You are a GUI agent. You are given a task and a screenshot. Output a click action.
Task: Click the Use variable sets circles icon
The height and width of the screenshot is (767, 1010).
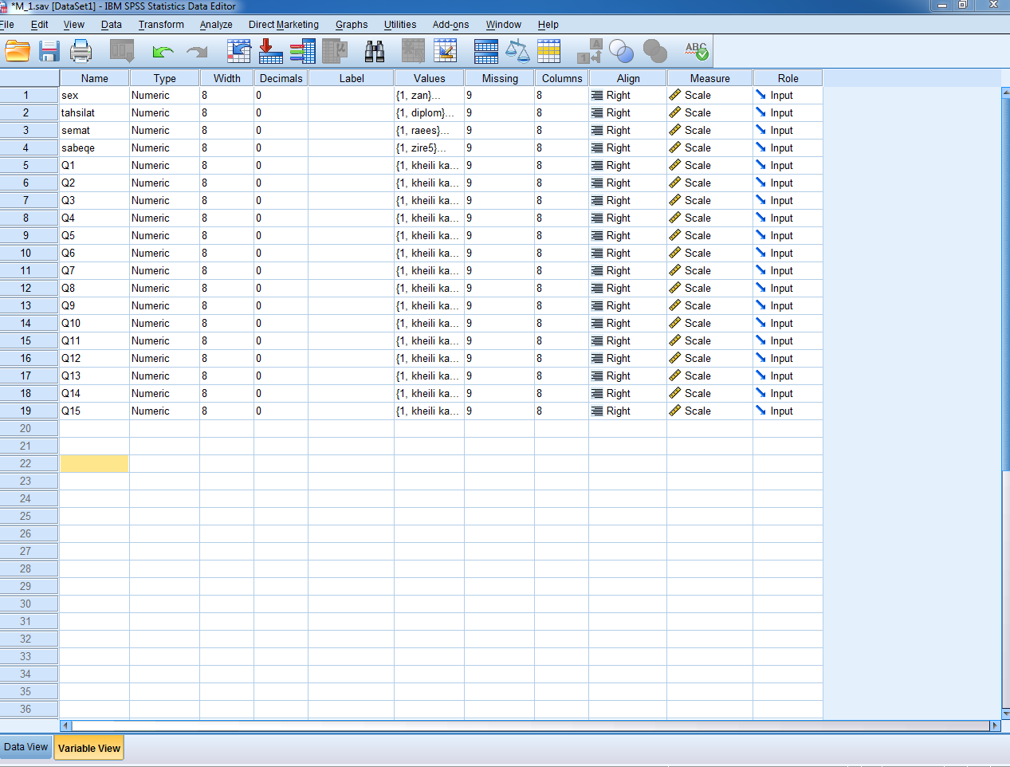click(x=621, y=52)
